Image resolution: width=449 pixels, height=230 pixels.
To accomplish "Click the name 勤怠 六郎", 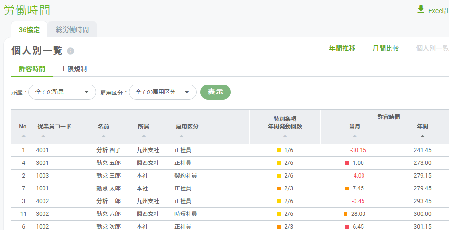I will tap(109, 214).
